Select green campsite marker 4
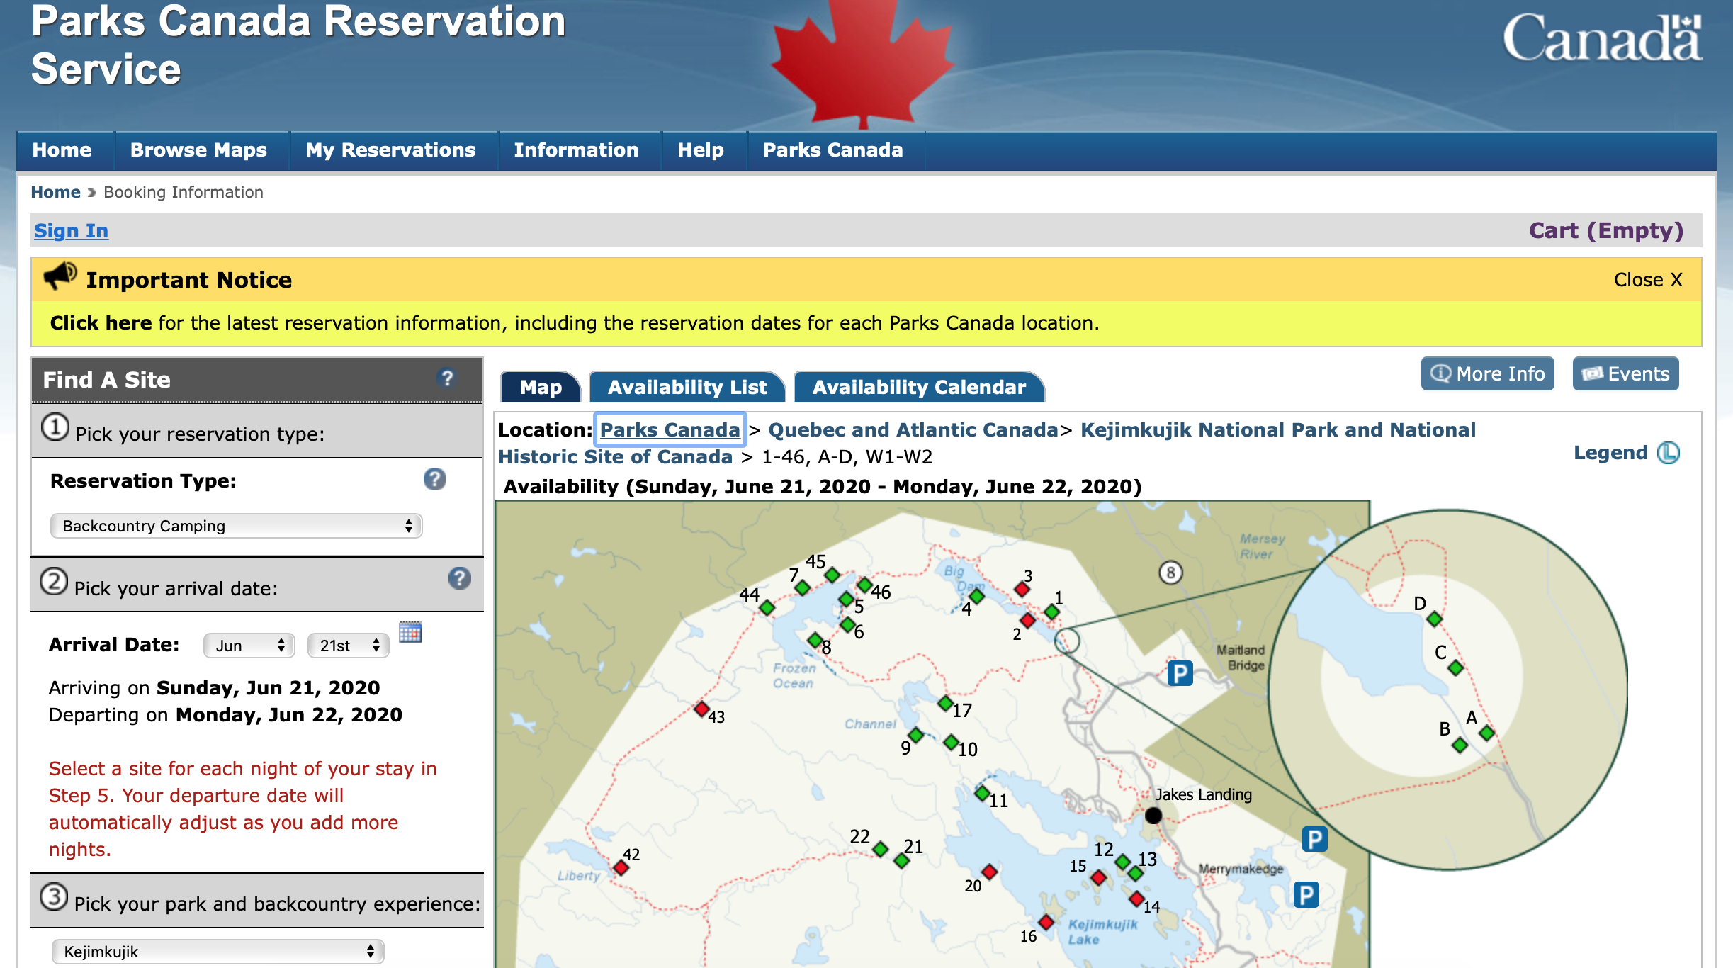This screenshot has width=1733, height=968. pos(977,597)
